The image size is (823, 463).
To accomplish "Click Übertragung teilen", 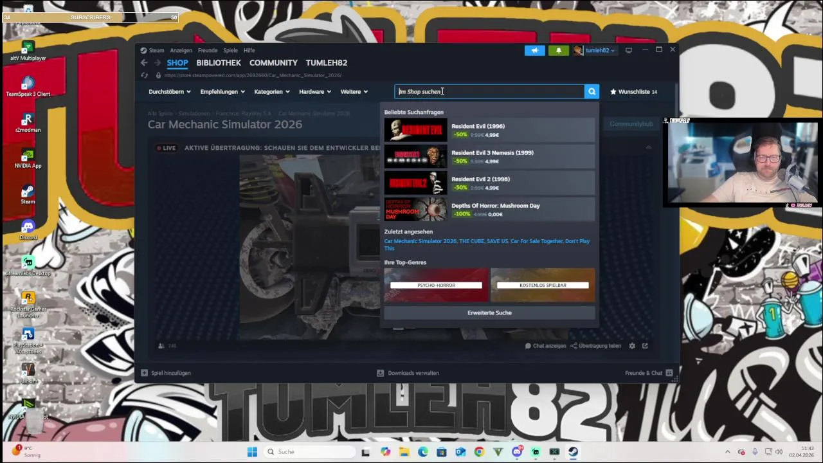I will [595, 346].
